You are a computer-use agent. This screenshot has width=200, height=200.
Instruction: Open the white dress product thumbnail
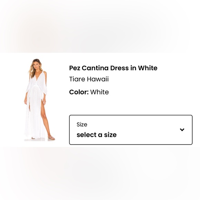coord(40,100)
